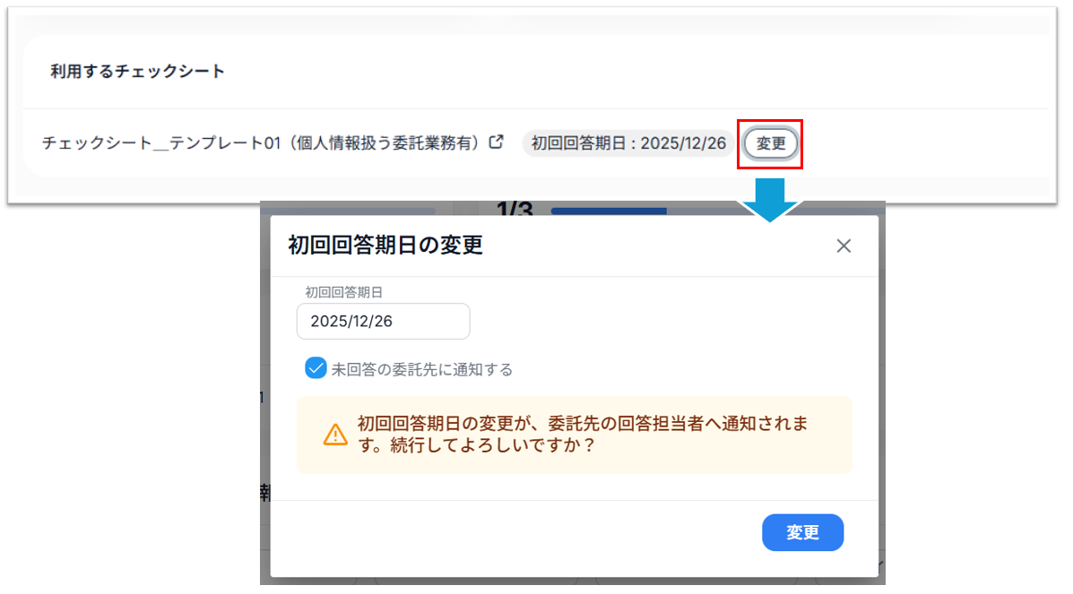Viewport: 1073px width, 594px height.
Task: Close the 初回回答期日の変更 dialog
Action: [843, 246]
